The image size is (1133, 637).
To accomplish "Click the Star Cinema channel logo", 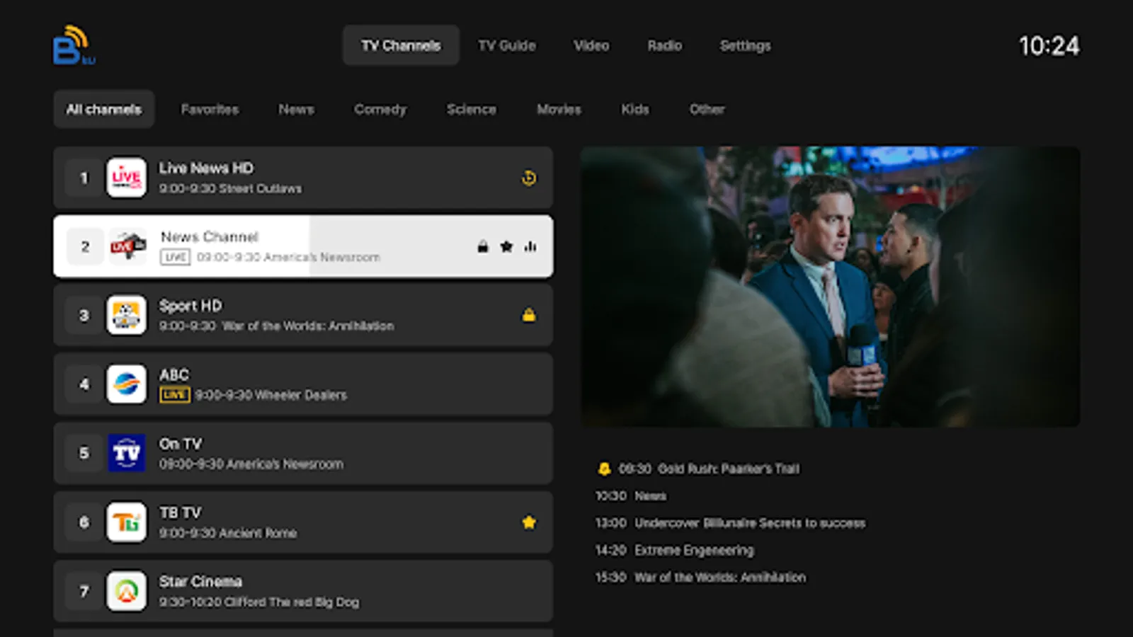I will click(x=127, y=591).
